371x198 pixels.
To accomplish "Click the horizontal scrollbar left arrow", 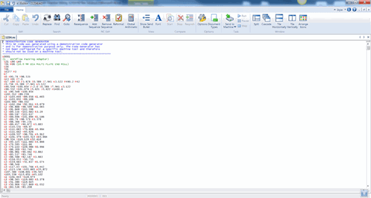I will (4, 190).
